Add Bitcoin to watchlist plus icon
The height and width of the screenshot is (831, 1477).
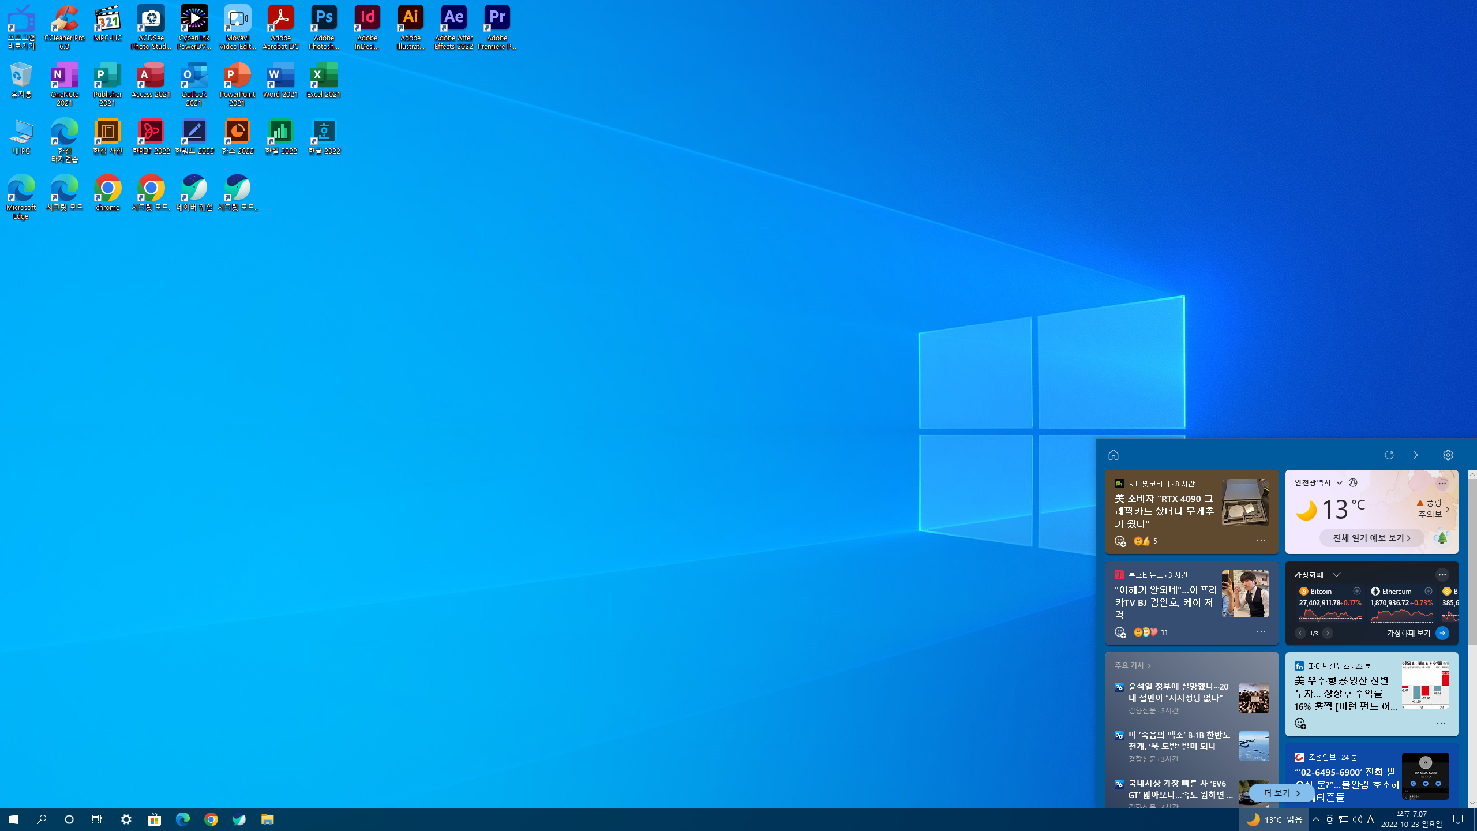point(1357,591)
